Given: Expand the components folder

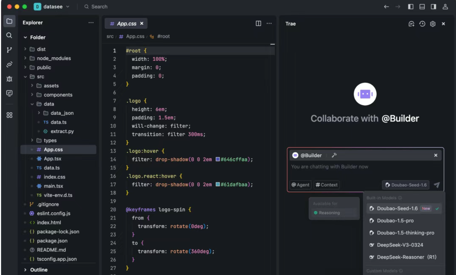Looking at the screenshot, I should pos(32,95).
